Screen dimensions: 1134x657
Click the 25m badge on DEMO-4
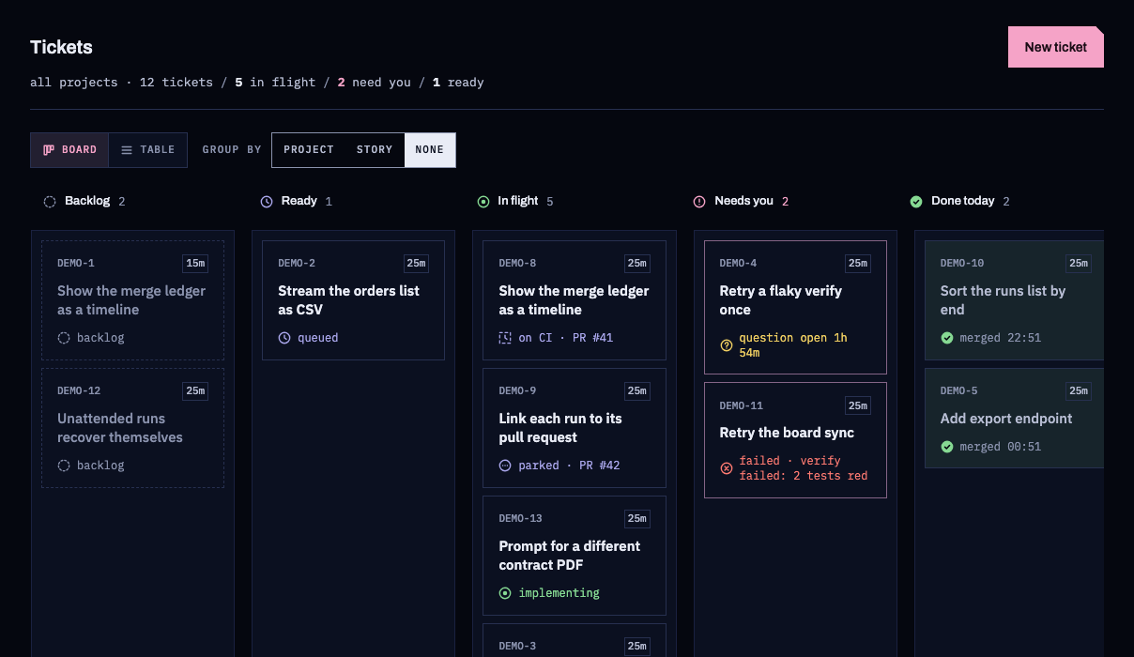coord(858,264)
